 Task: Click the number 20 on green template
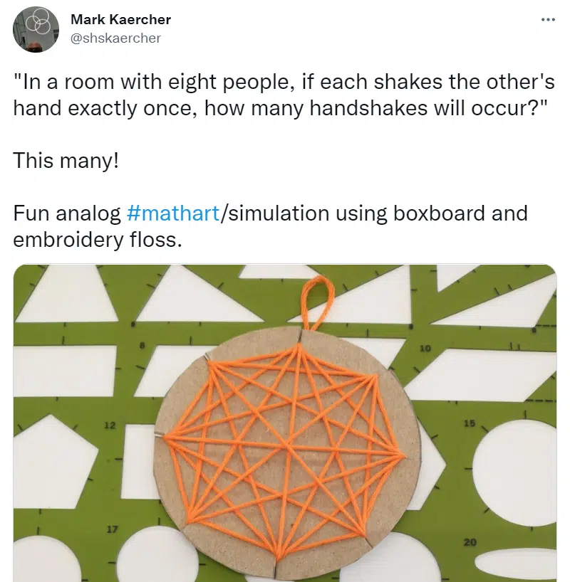tap(470, 542)
